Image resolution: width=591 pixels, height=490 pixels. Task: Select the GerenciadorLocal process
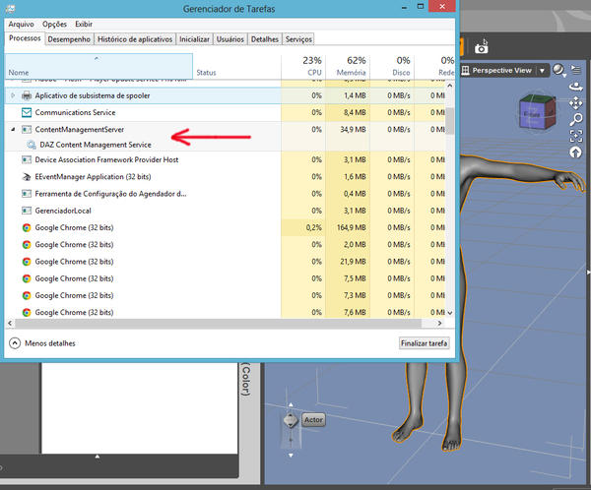225,211
